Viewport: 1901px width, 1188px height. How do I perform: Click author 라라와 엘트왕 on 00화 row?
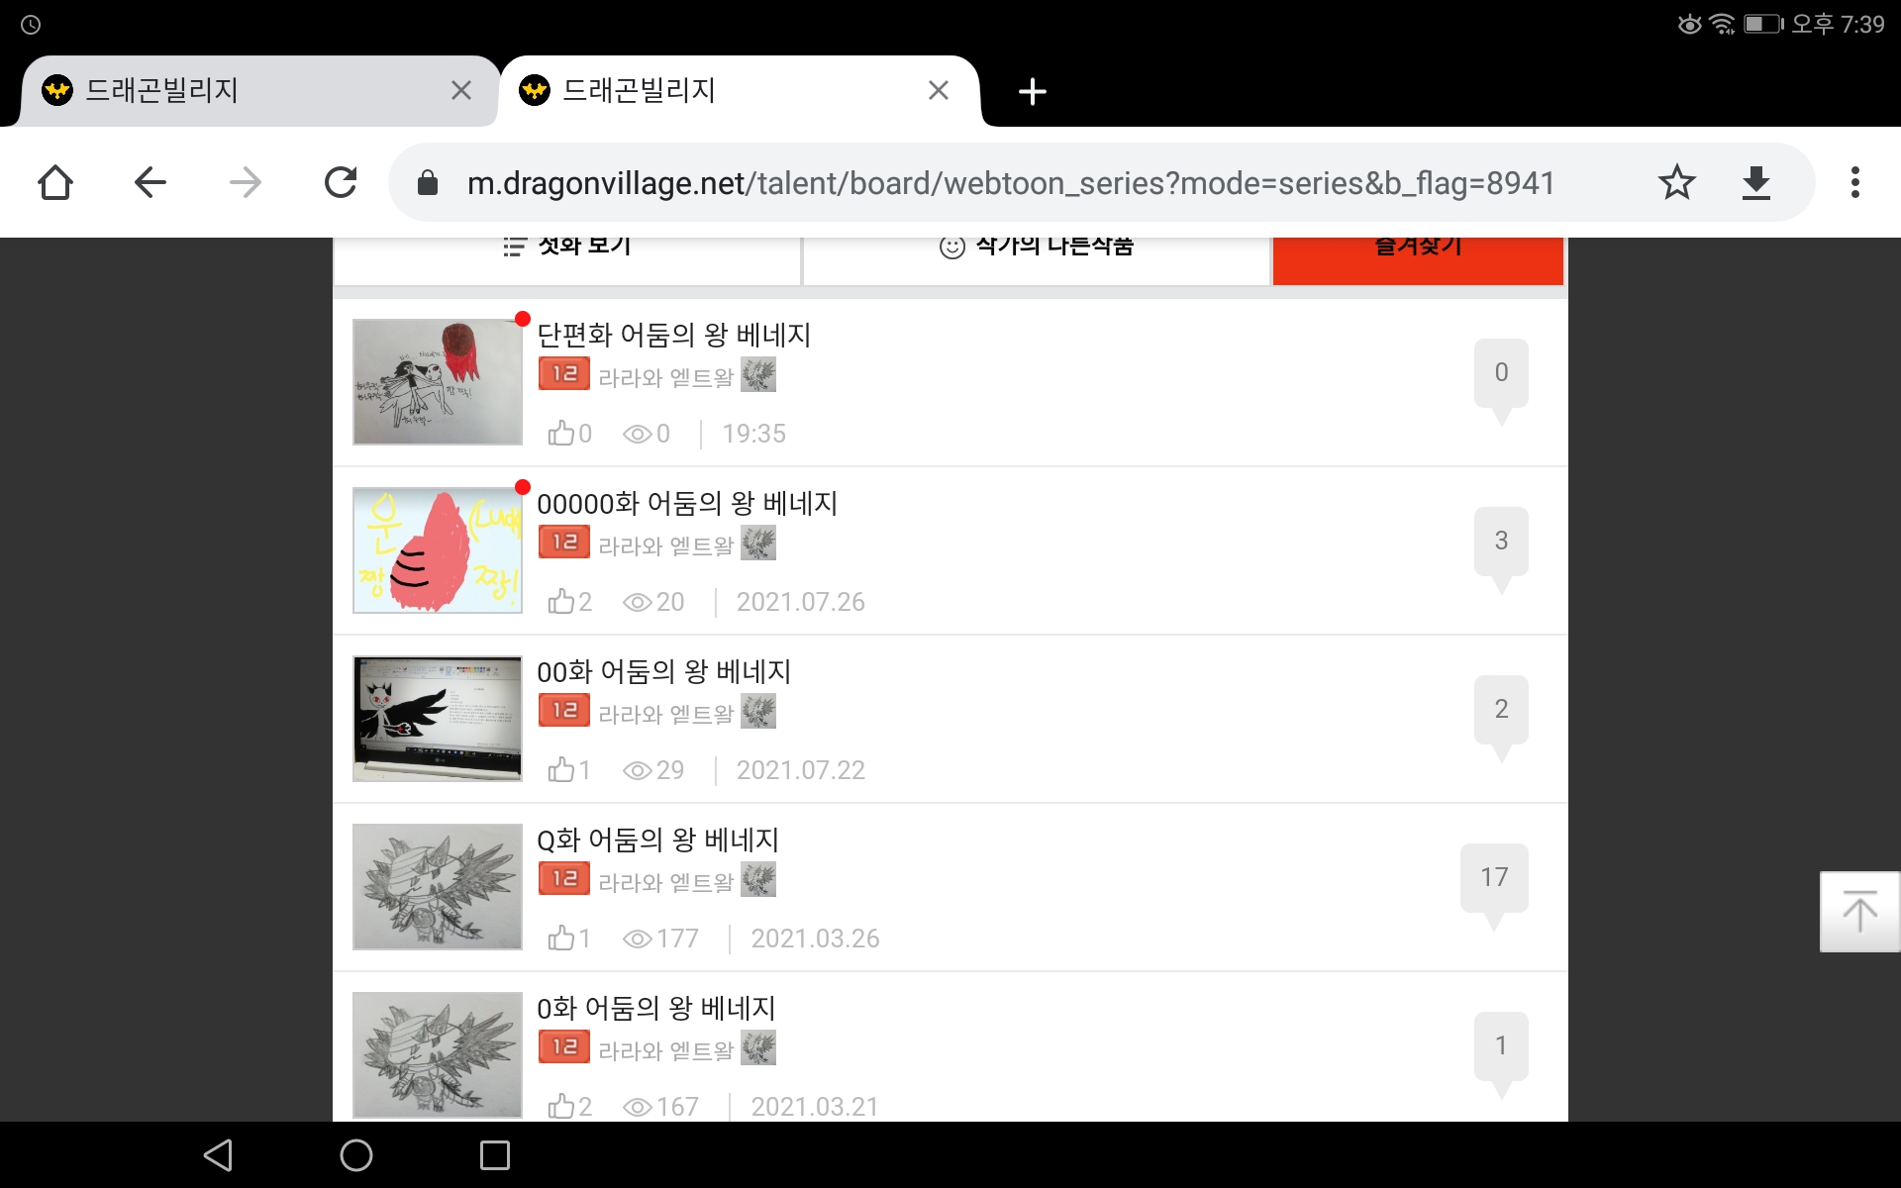(x=666, y=714)
